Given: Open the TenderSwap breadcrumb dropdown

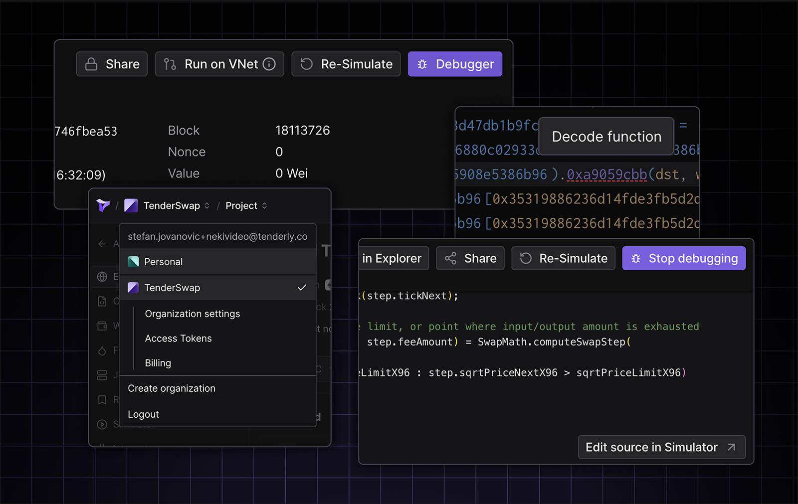Looking at the screenshot, I should [207, 205].
